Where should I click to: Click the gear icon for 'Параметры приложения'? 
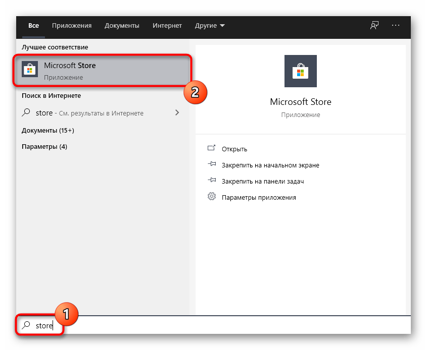point(212,197)
